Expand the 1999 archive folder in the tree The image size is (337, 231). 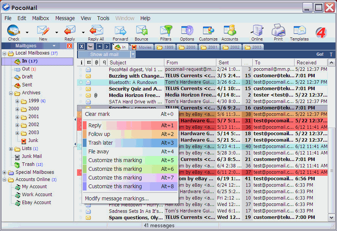click(x=17, y=101)
